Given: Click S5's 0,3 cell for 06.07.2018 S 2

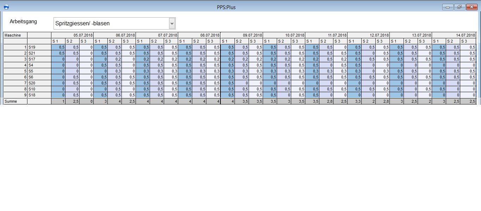Looking at the screenshot, I should point(115,71).
